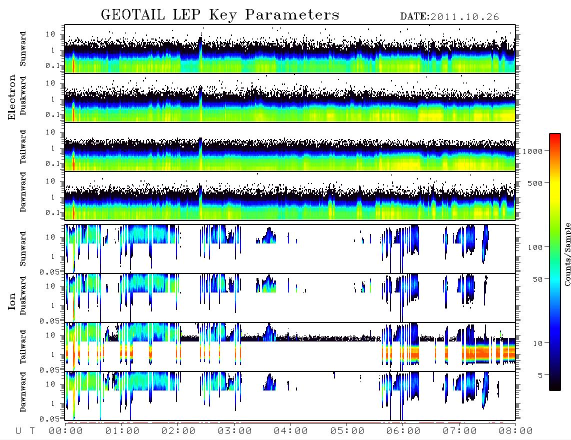Click the Electron Tailward spectrogram panel
This screenshot has height=440, width=571.
pos(290,147)
